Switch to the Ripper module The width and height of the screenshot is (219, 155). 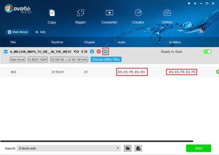pyautogui.click(x=80, y=17)
